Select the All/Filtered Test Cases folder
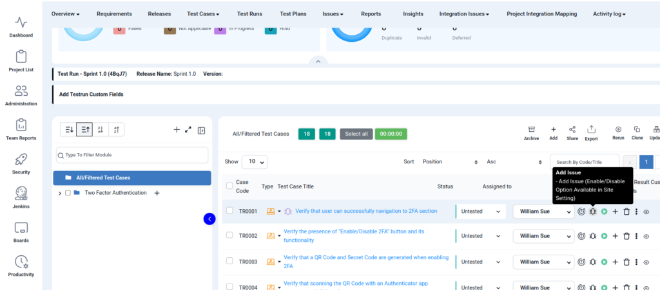Image resolution: width=660 pixels, height=290 pixels. coord(132,178)
